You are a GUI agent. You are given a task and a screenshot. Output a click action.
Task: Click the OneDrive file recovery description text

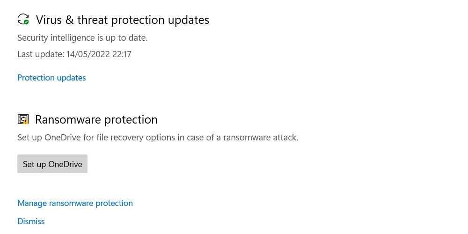point(157,138)
